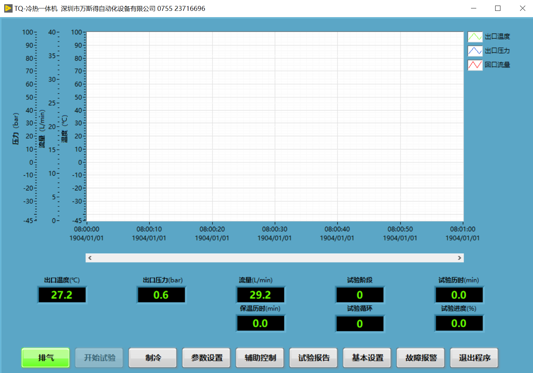The image size is (533, 373).
Task: Click the 流量 readout showing 29.2
Action: [261, 295]
